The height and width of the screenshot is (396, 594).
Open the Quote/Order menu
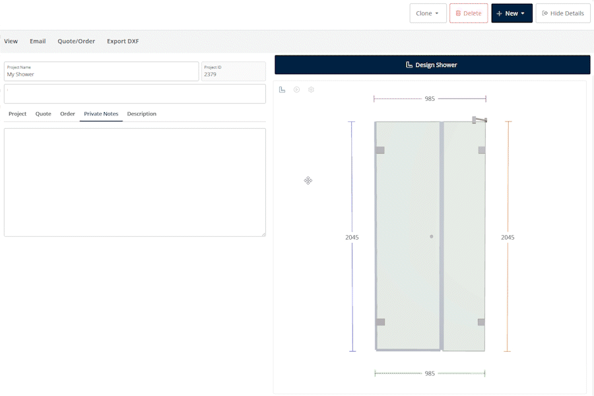tap(76, 41)
